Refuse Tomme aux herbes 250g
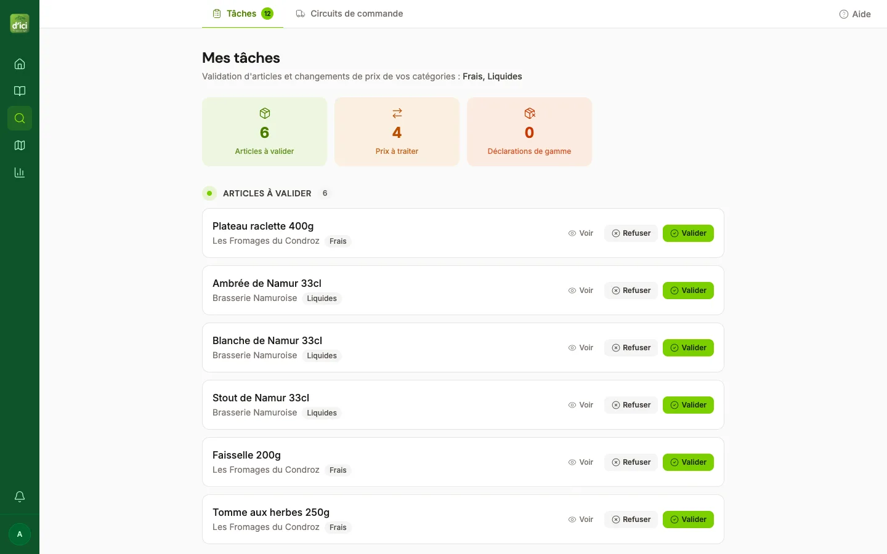 point(631,520)
